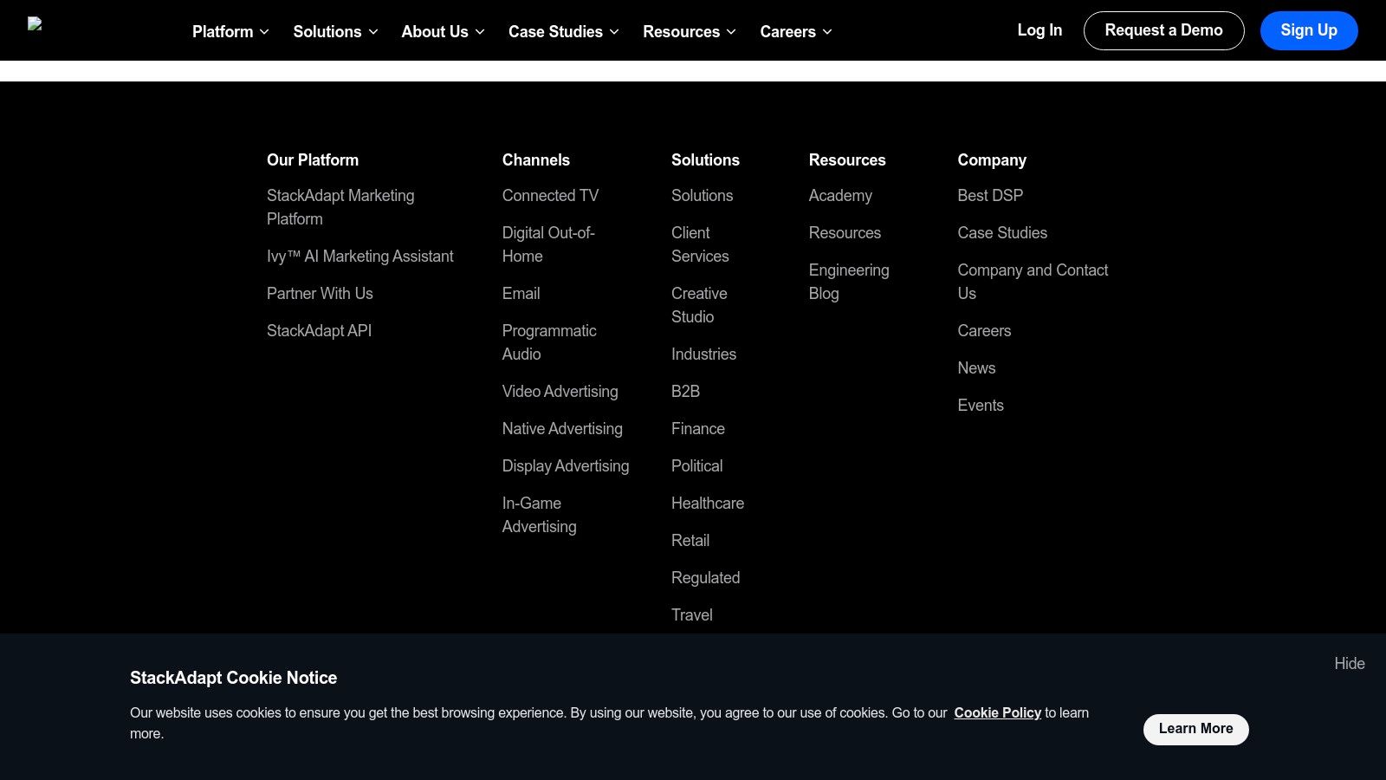This screenshot has height=780, width=1386.
Task: Expand the Platform dropdown menu
Action: pos(230,32)
